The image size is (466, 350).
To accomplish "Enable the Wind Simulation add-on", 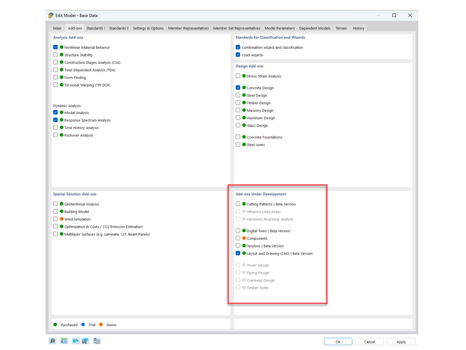I will point(55,219).
